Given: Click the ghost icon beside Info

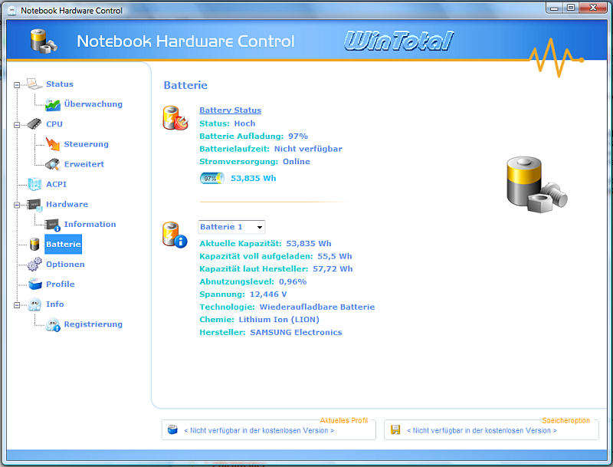Looking at the screenshot, I should (x=34, y=304).
